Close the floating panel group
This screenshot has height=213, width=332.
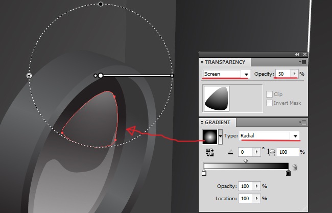click(305, 55)
